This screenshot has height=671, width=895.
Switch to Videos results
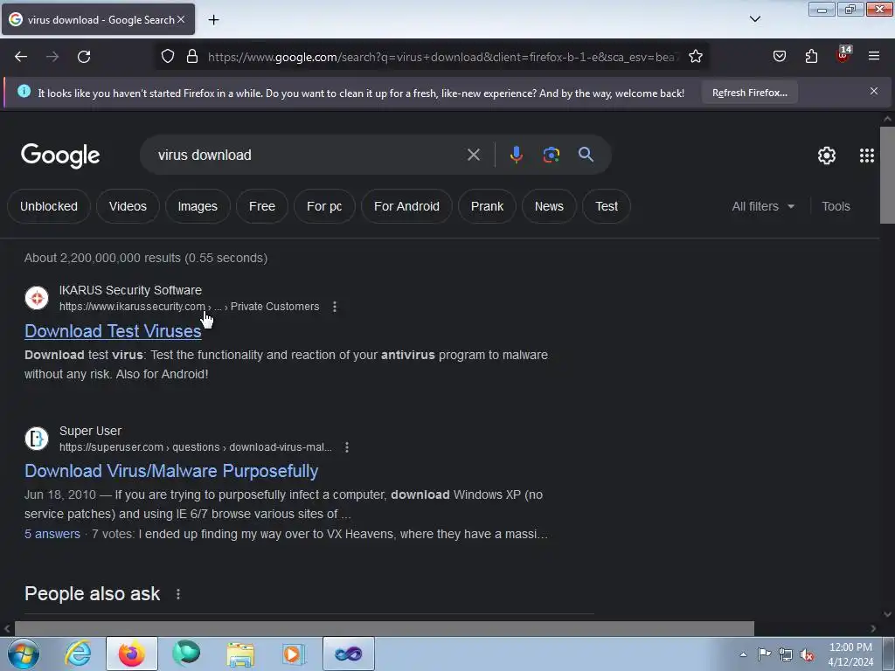click(128, 206)
